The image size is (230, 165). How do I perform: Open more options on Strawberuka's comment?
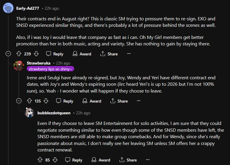click(x=139, y=101)
